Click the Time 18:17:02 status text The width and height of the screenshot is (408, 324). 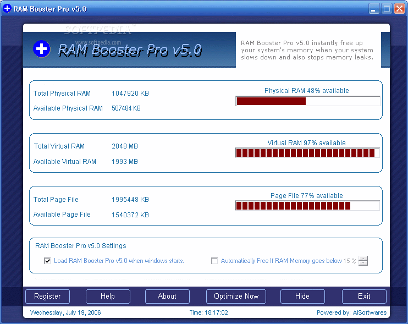[208, 312]
